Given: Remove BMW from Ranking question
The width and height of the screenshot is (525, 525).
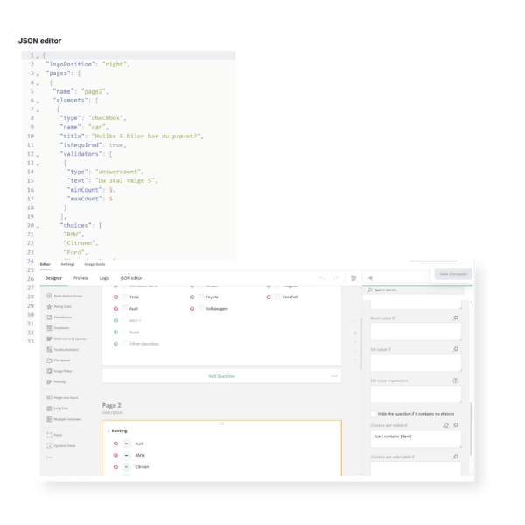Looking at the screenshot, I should coord(115,455).
